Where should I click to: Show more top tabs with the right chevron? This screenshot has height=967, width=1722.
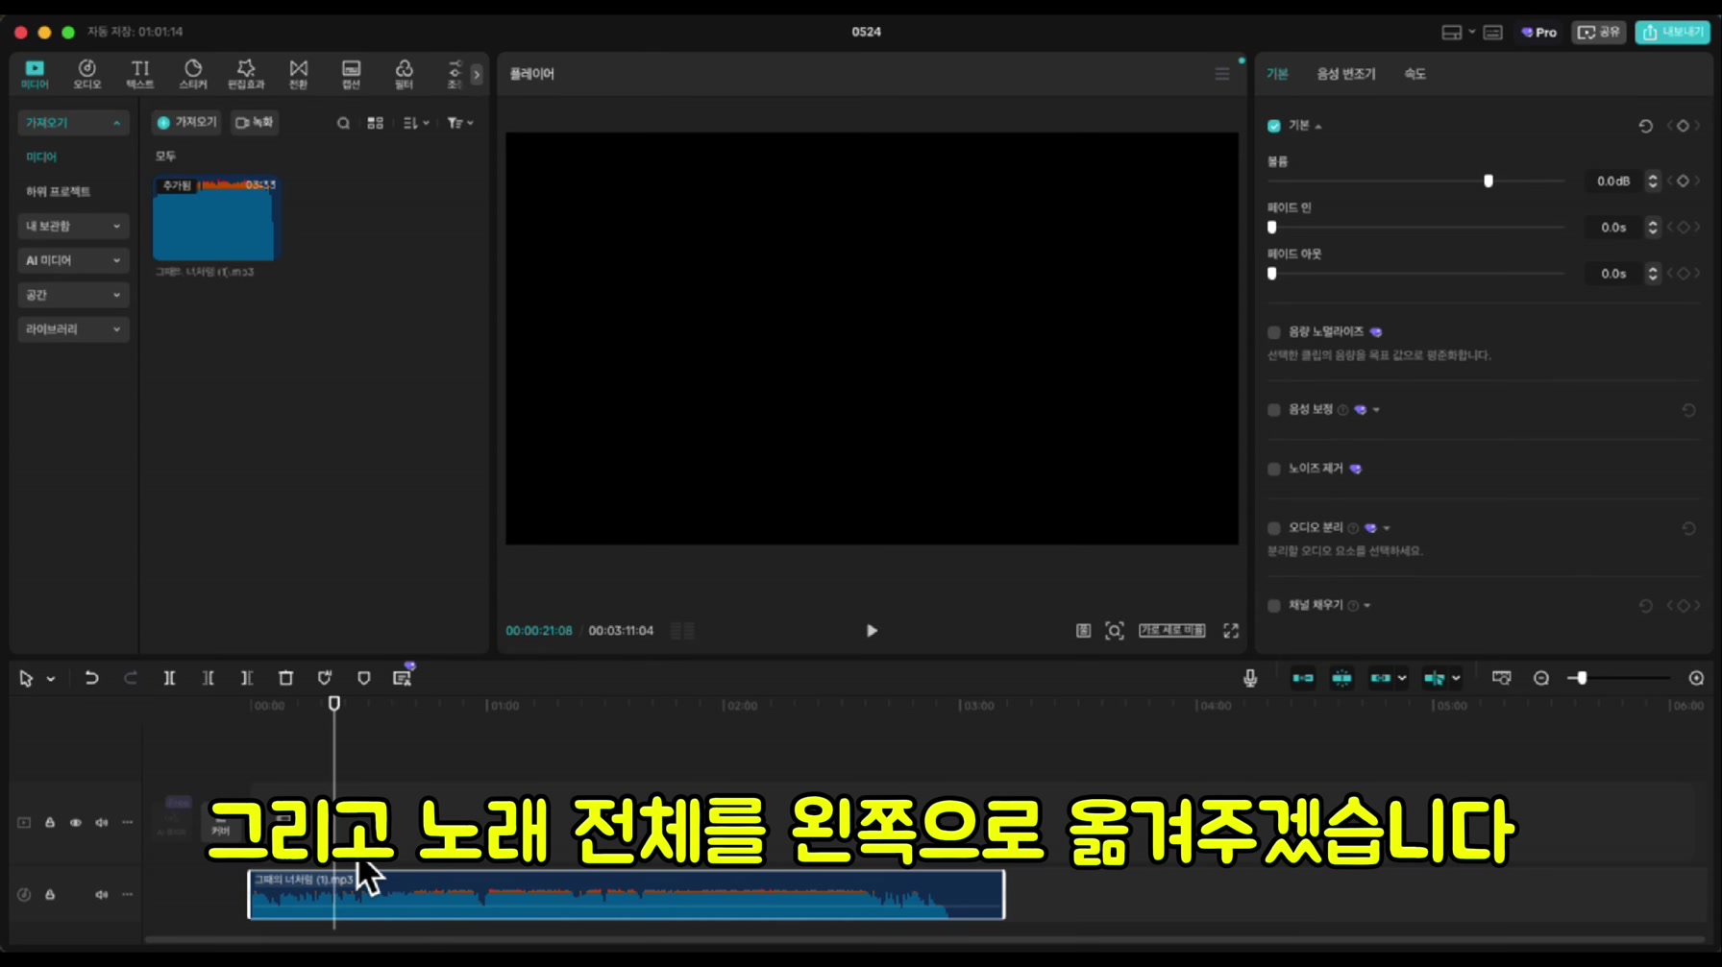pyautogui.click(x=477, y=74)
